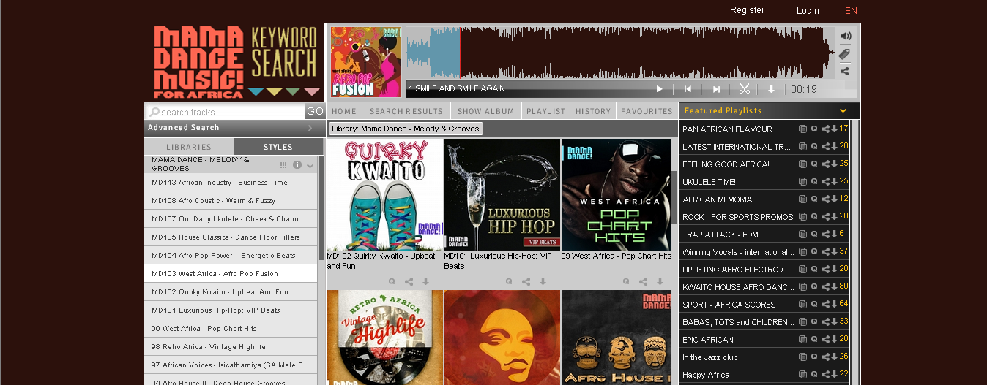Collapse the Featured Playlists dropdown
Image resolution: width=987 pixels, height=385 pixels.
[843, 111]
